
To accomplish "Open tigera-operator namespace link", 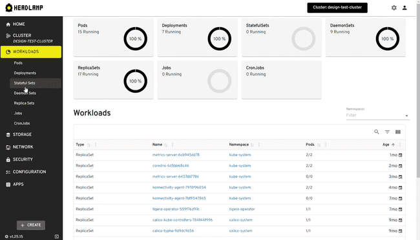I will pyautogui.click(x=242, y=209).
